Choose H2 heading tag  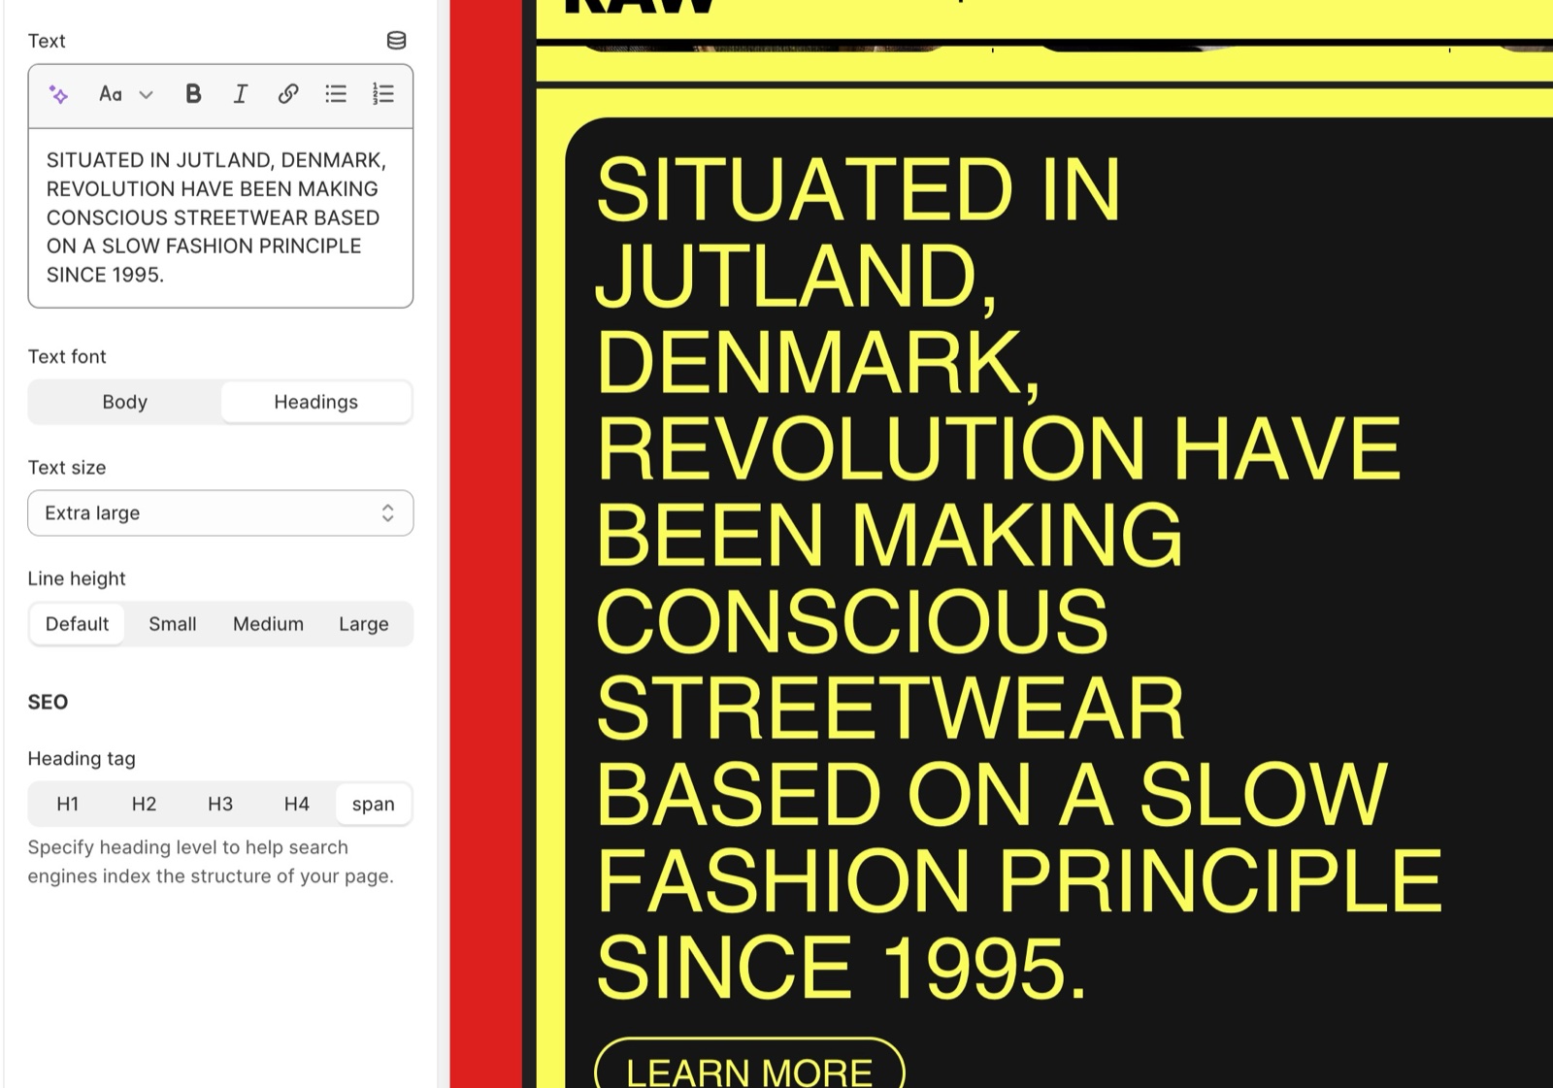144,804
